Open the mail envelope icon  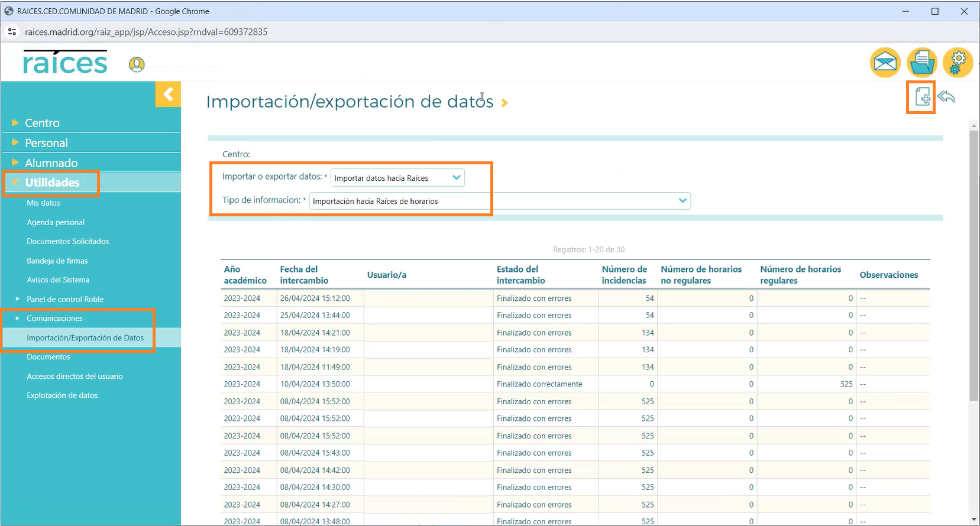(885, 62)
